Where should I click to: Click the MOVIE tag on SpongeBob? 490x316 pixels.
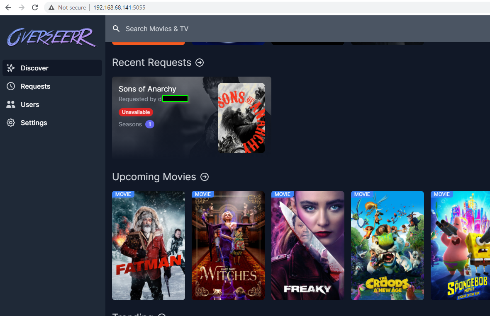(x=442, y=194)
